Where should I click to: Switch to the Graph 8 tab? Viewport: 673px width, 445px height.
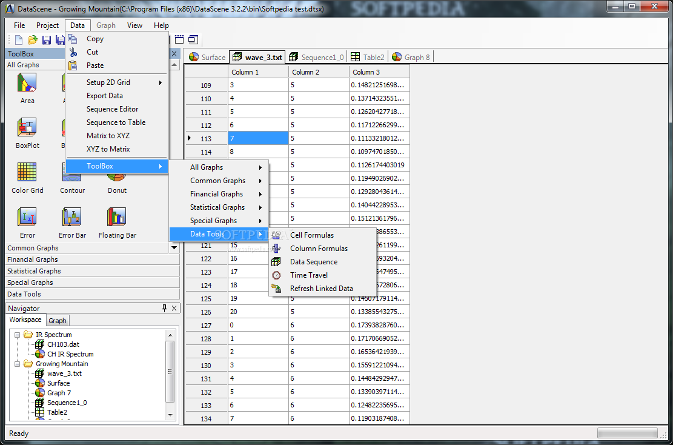tap(411, 57)
